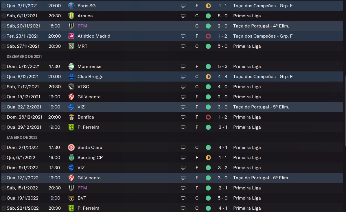
Task: Toggle the check circle on the Arouca row
Action: point(3,16)
